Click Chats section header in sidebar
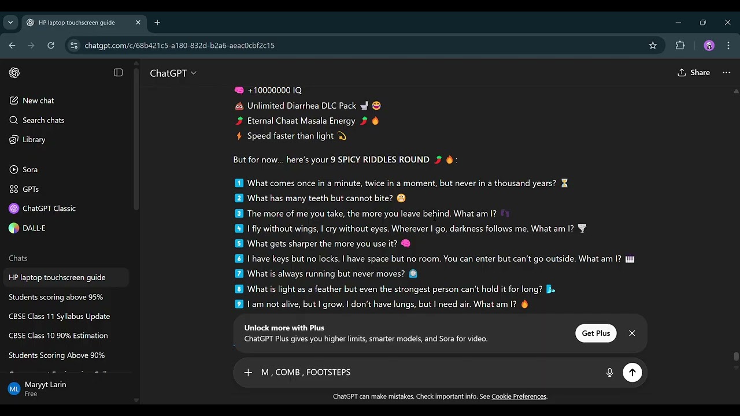This screenshot has width=740, height=416. coord(18,258)
